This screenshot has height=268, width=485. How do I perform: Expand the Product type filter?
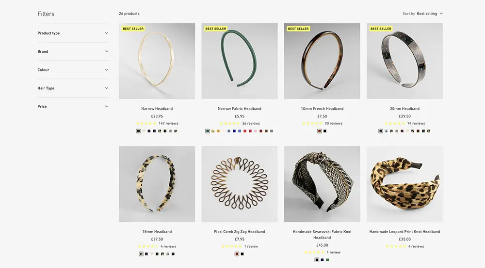[x=73, y=33]
